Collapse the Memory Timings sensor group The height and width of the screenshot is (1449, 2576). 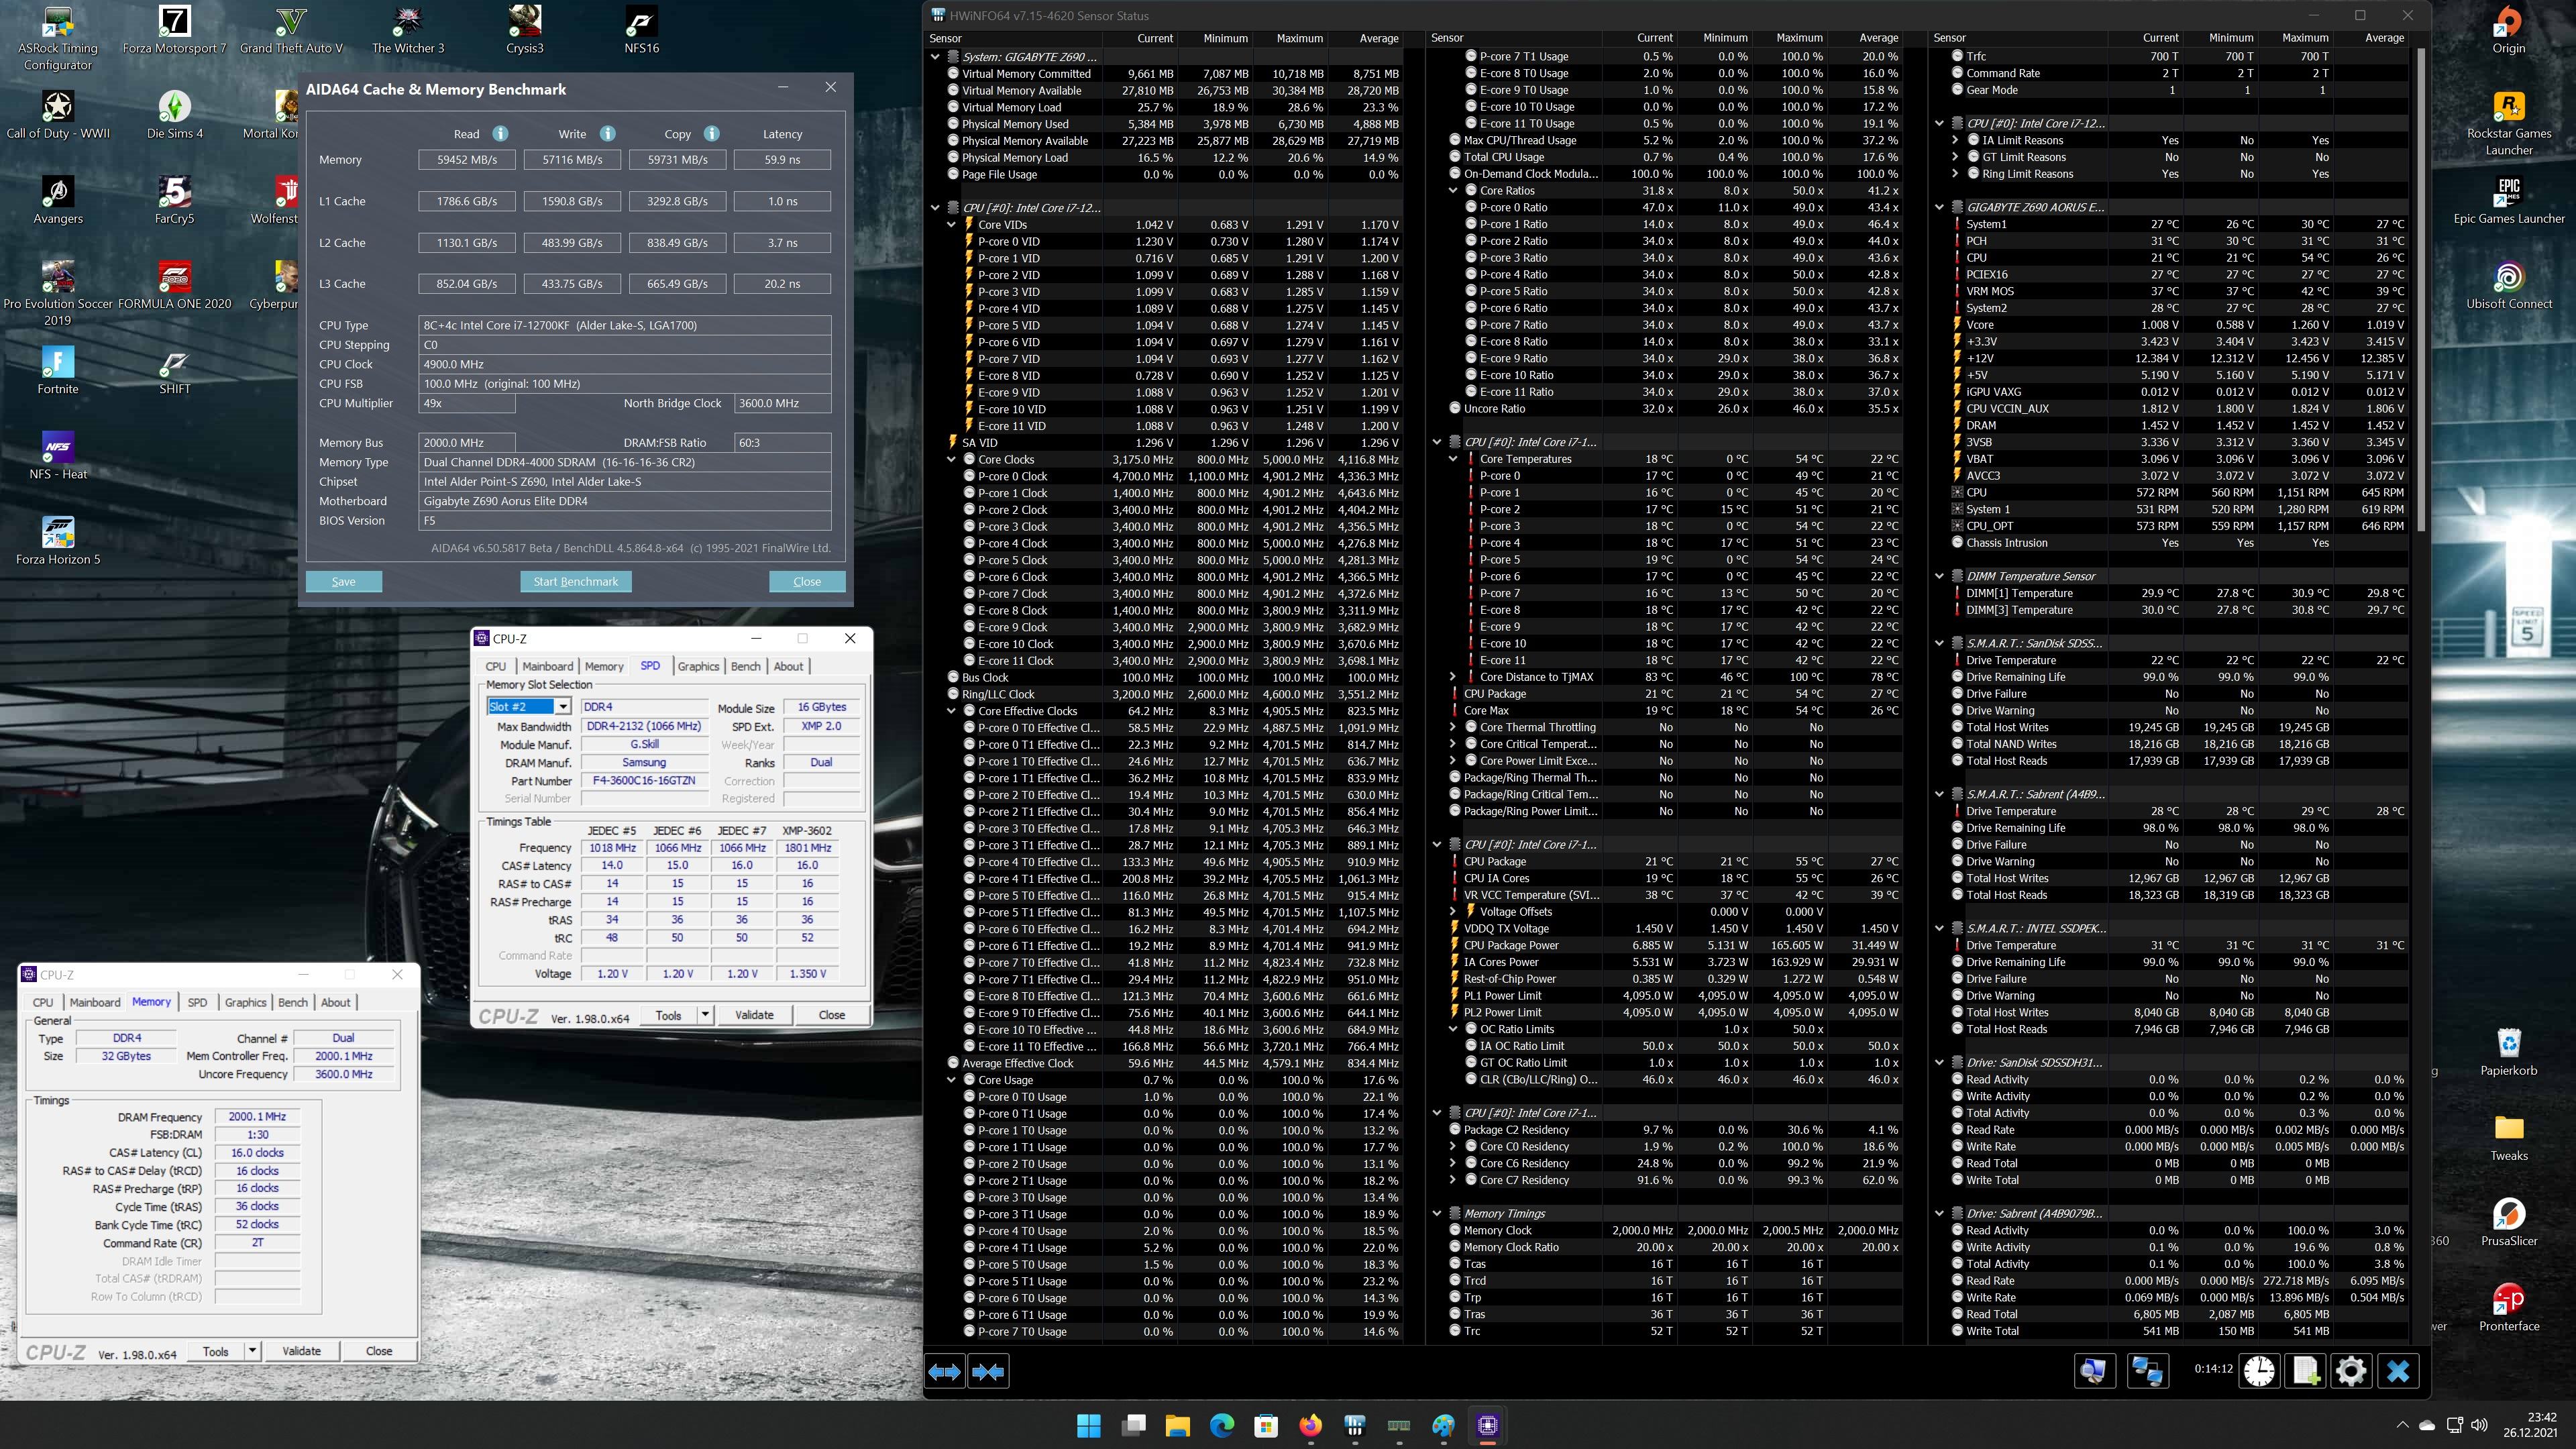click(1437, 1213)
